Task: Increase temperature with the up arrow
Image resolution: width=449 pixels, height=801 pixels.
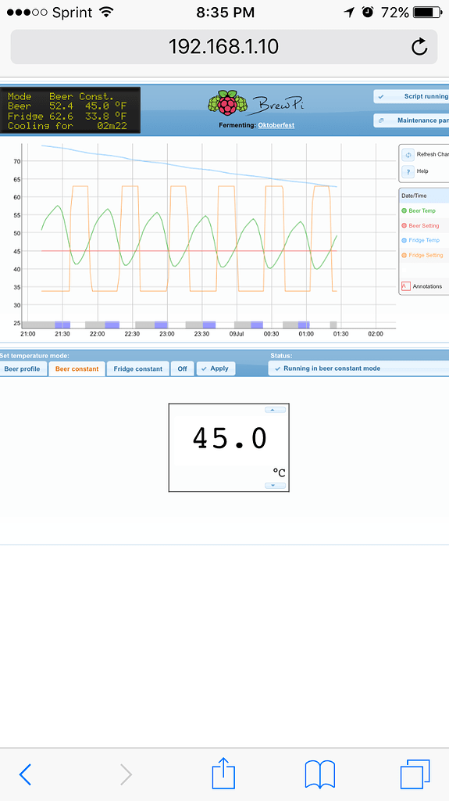Action: pos(275,410)
